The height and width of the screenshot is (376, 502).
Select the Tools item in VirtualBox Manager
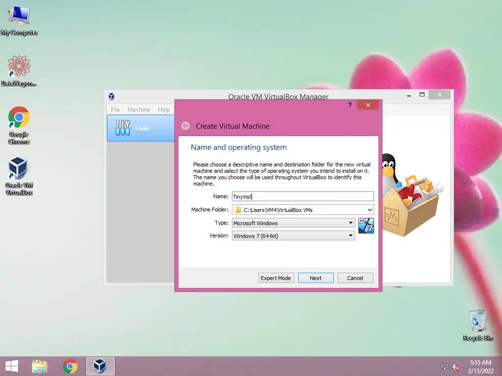point(141,128)
